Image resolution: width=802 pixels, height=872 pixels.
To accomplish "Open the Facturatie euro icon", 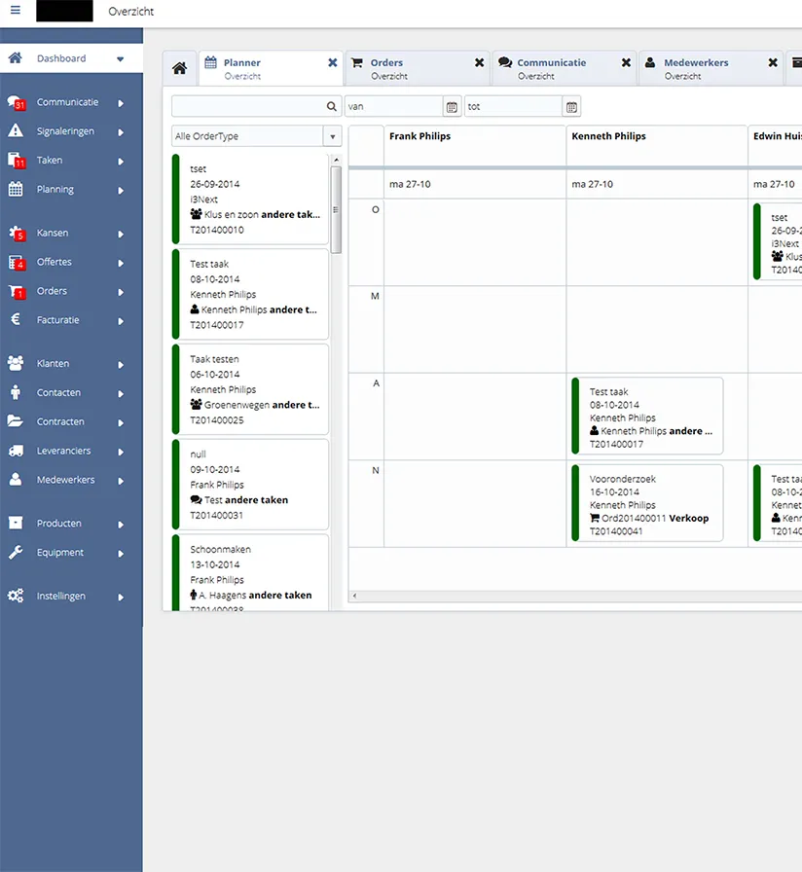I will 18,319.
